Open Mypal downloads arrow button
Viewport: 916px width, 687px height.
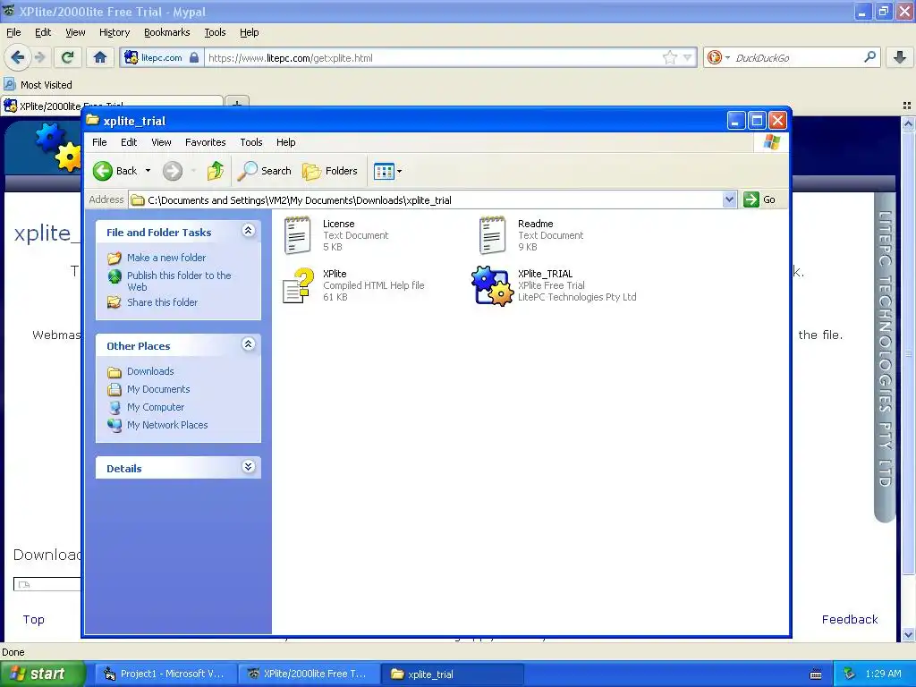pyautogui.click(x=900, y=57)
